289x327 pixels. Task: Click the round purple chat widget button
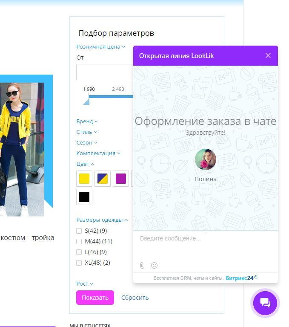[265, 303]
